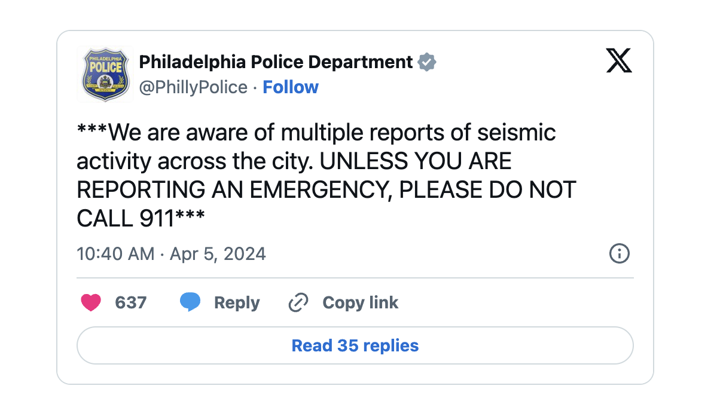
Task: Open the Philadelphia Police badge avatar
Action: click(105, 74)
